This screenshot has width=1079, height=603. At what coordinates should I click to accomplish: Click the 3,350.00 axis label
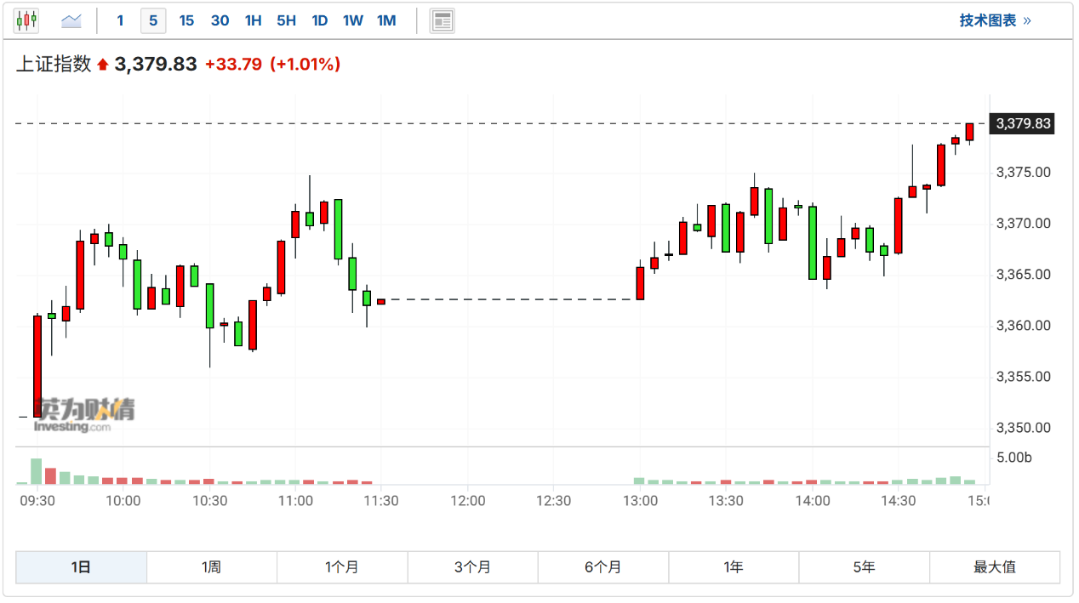1024,428
